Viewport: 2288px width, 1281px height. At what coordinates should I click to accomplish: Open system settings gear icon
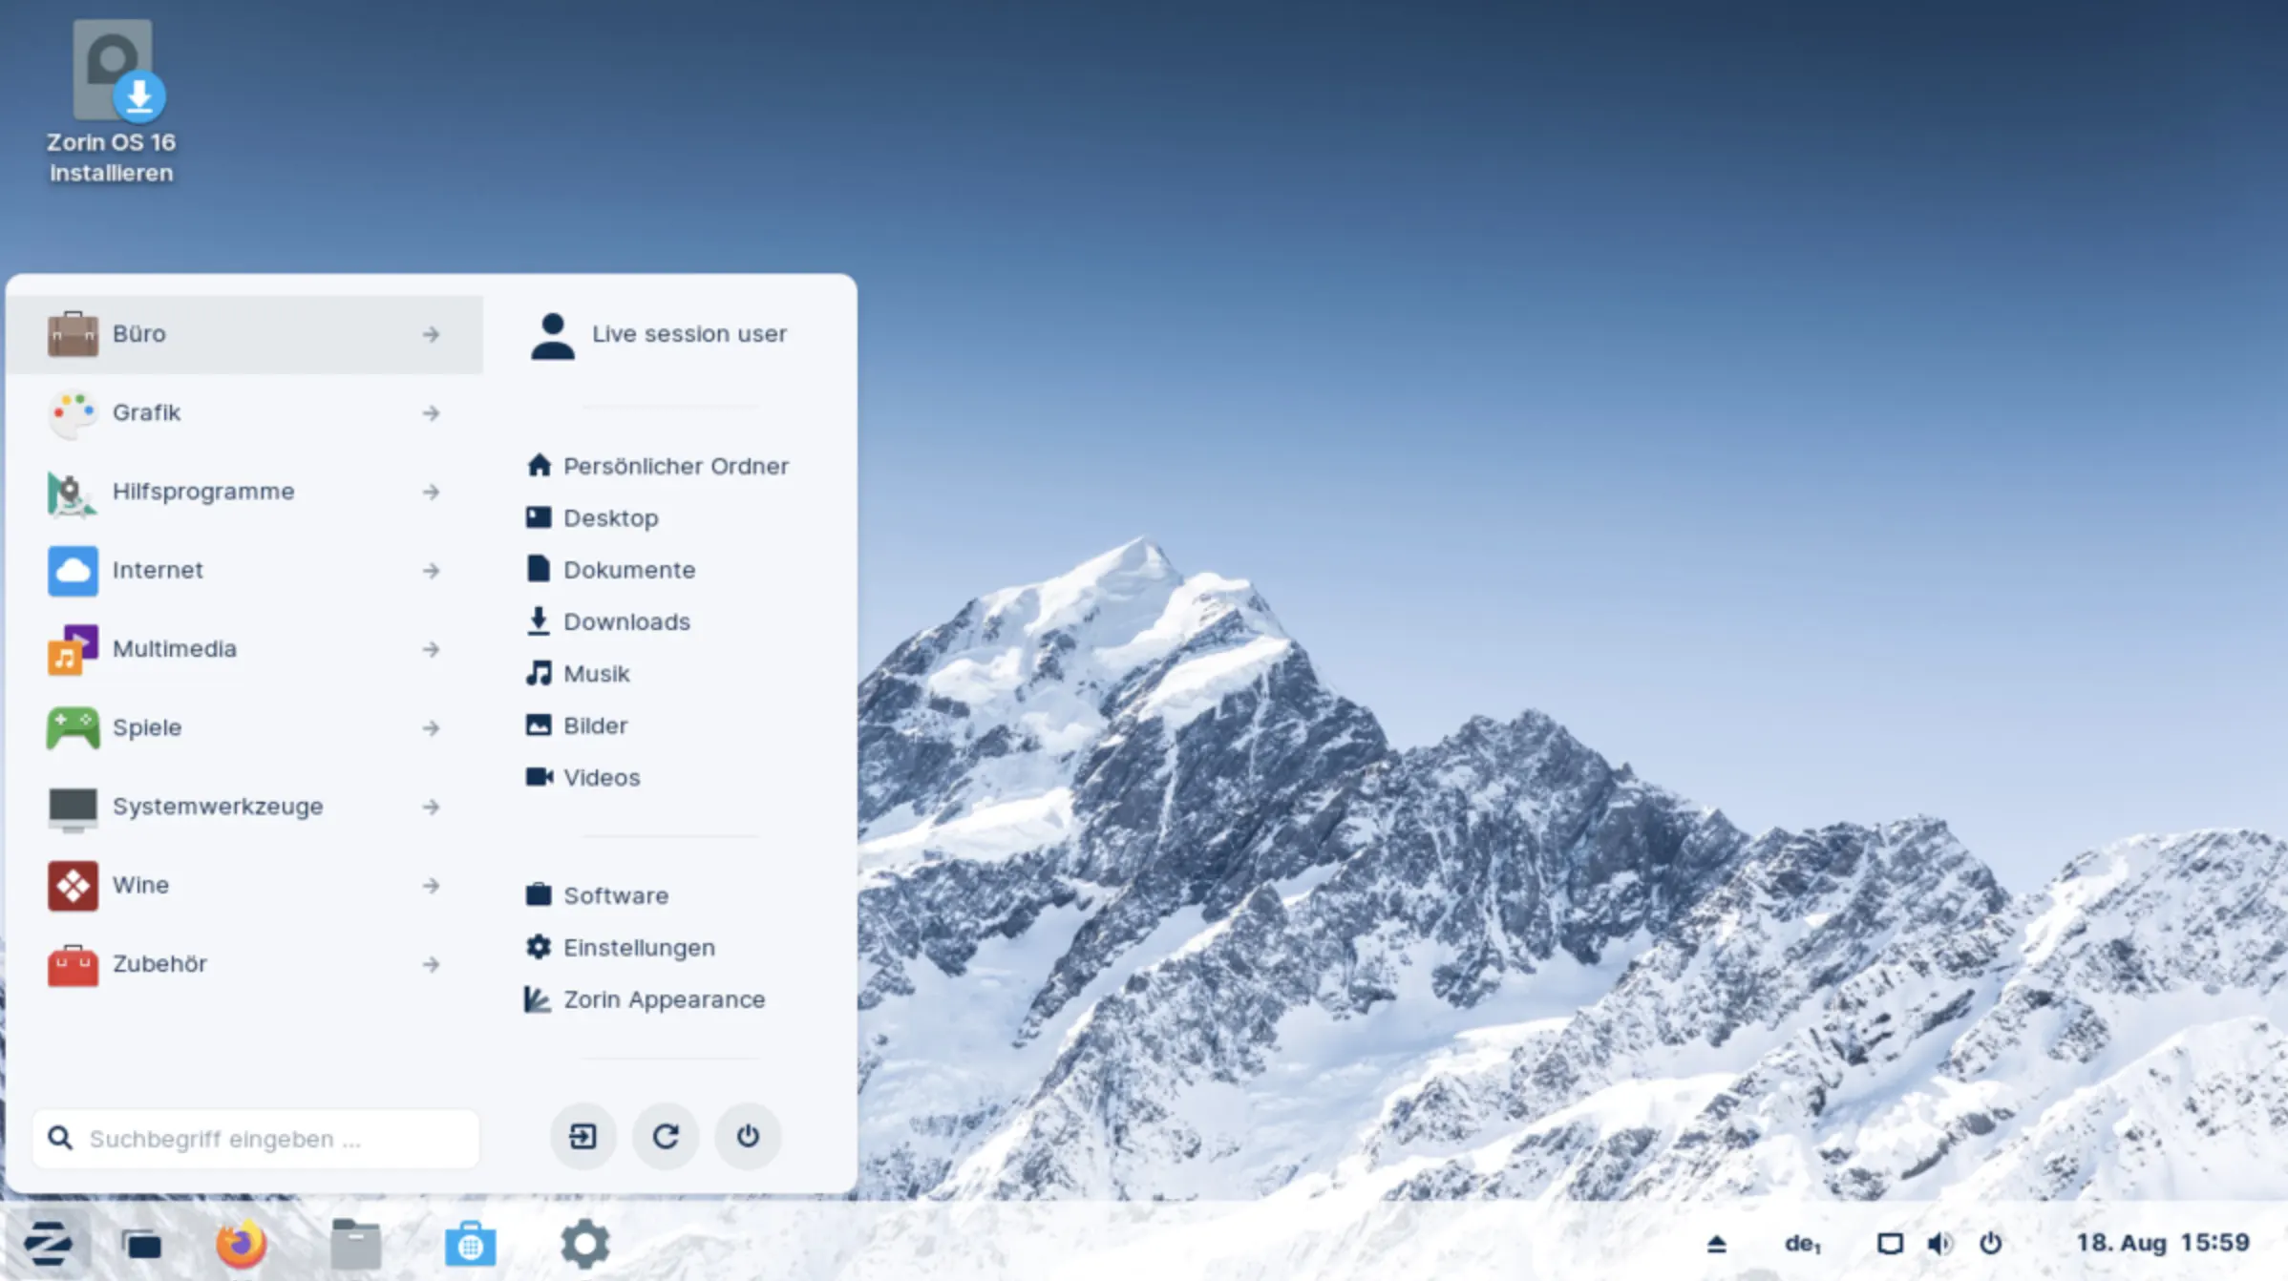click(584, 1244)
